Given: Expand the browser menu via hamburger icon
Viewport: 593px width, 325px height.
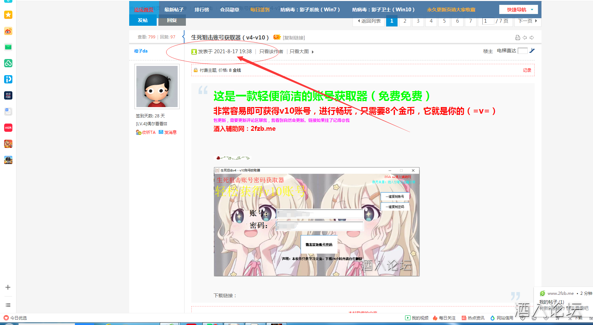Looking at the screenshot, I should [8, 305].
